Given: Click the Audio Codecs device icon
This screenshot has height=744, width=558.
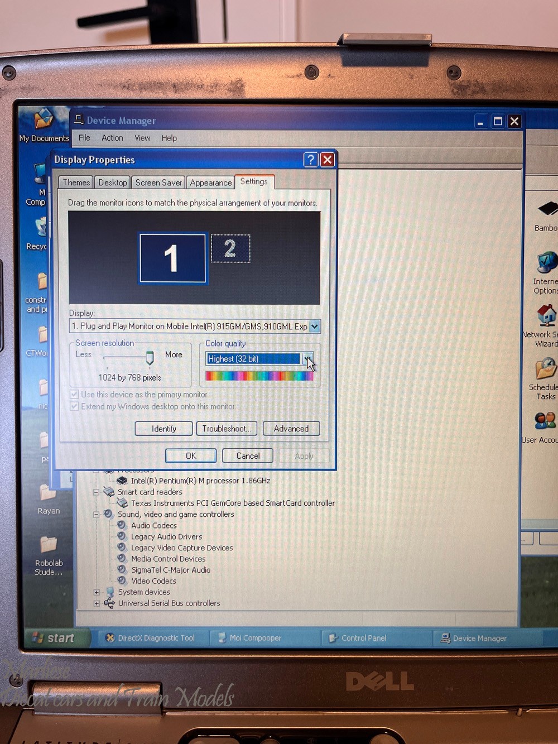Looking at the screenshot, I should tap(122, 525).
